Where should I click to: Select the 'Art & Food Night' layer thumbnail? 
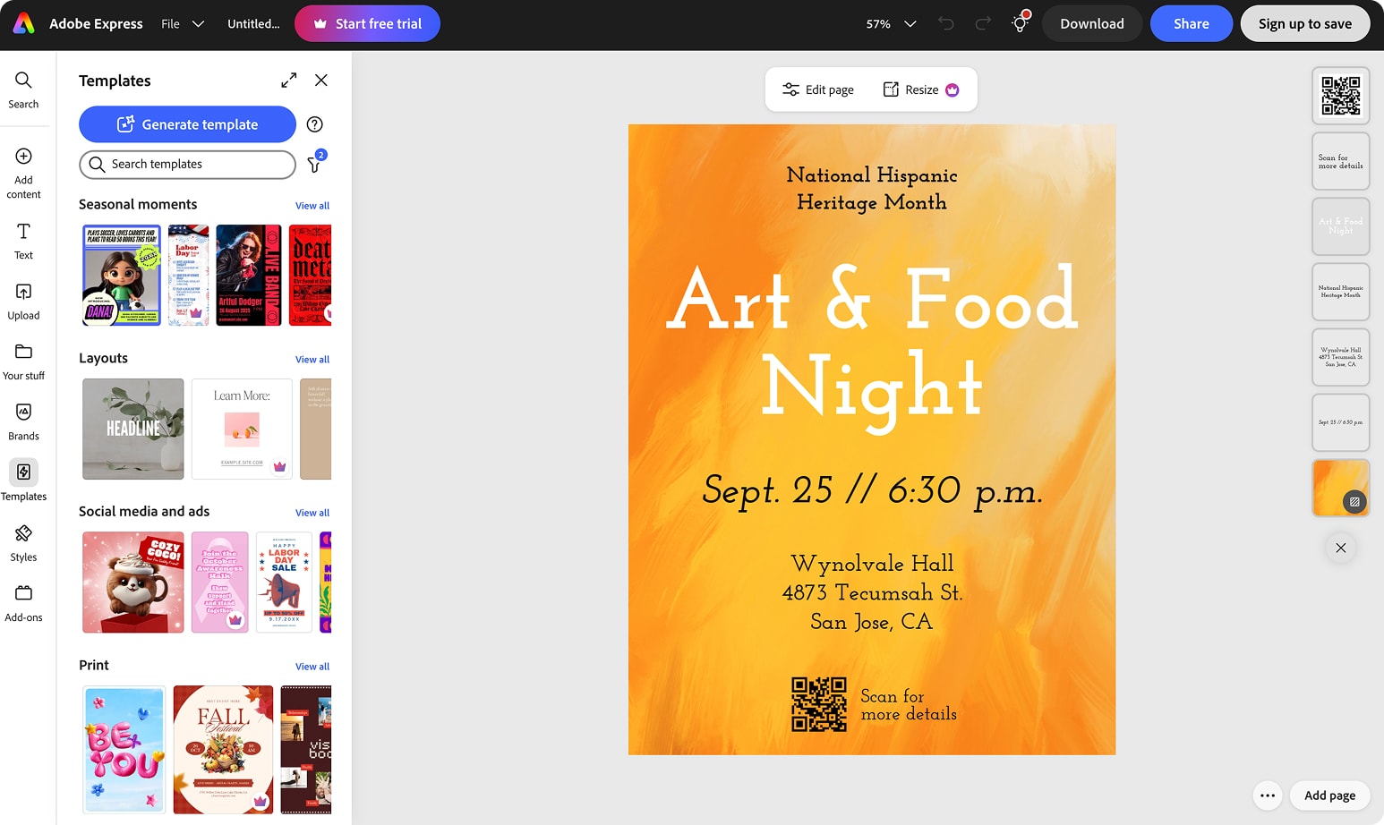pos(1340,226)
